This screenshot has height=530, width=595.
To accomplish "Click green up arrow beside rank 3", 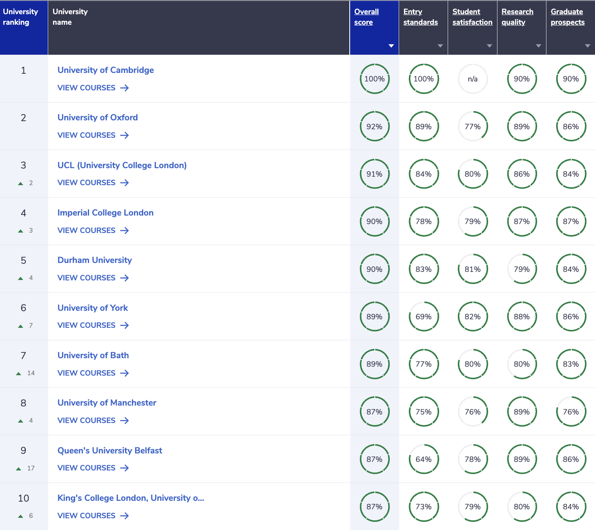I will click(x=21, y=184).
